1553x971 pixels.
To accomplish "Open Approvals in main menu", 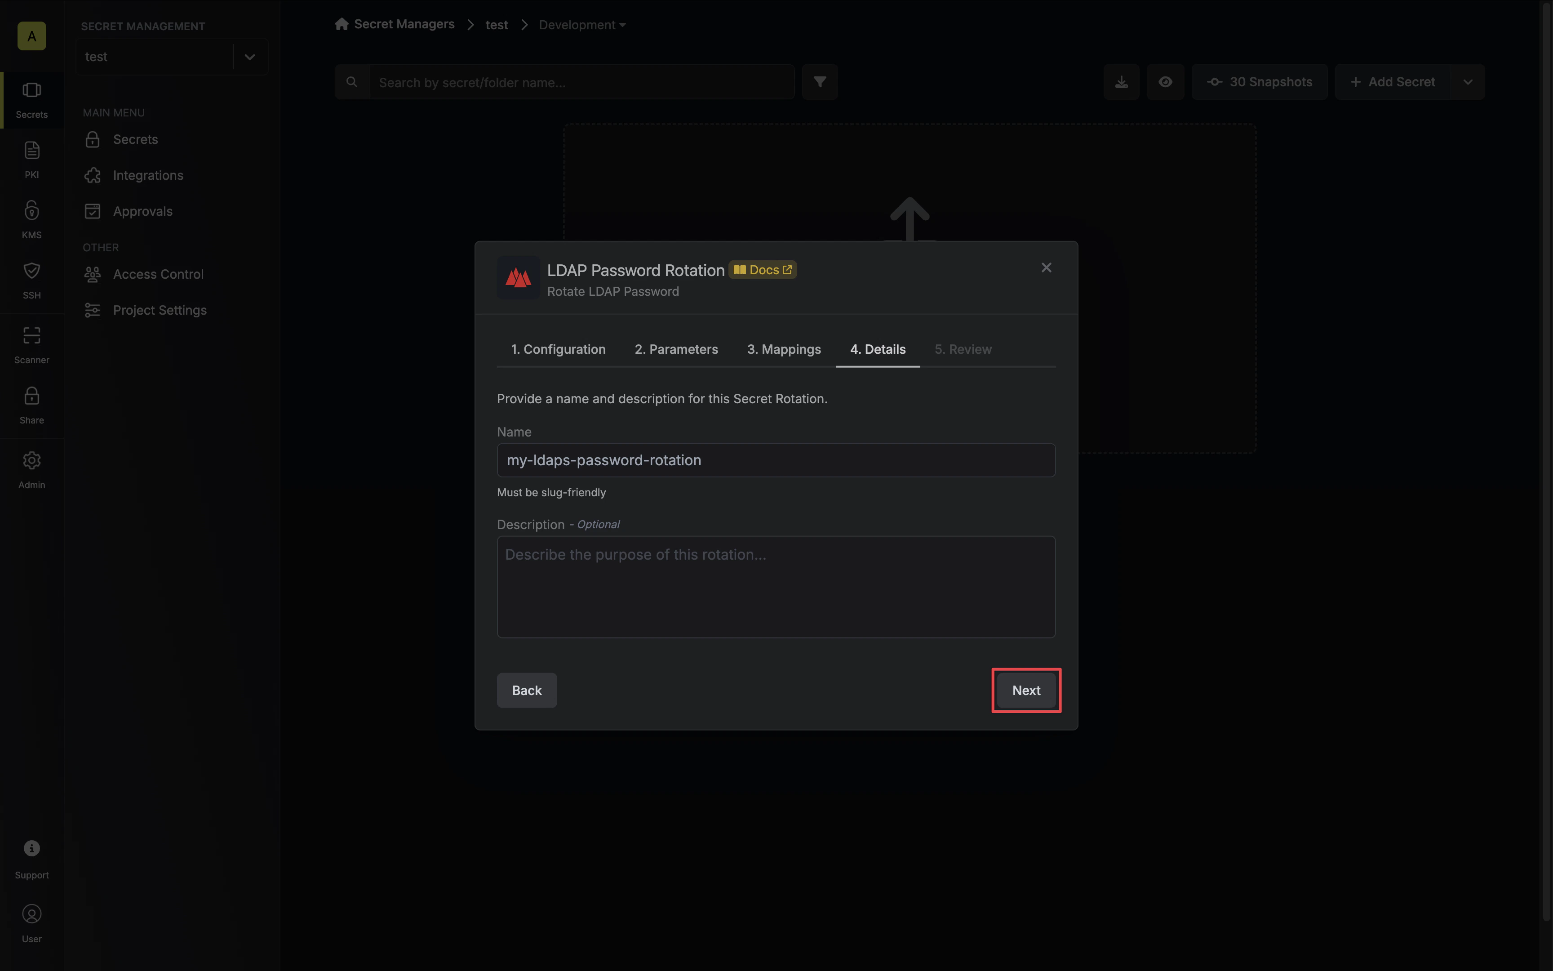I will 142,211.
